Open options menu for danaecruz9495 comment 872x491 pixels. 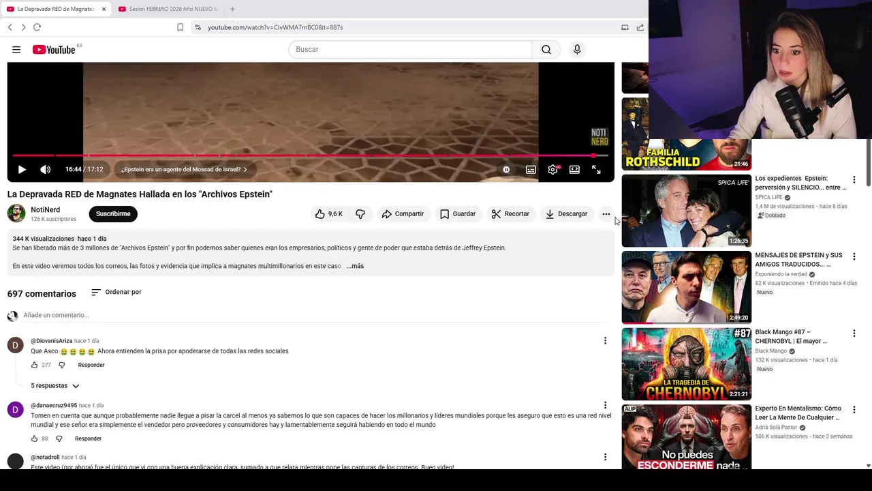coord(605,405)
